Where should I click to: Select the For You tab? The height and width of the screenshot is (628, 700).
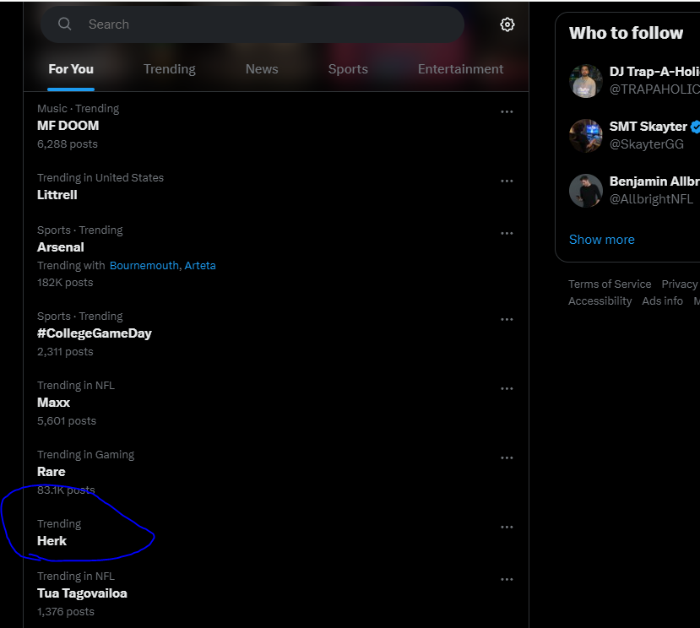coord(71,69)
